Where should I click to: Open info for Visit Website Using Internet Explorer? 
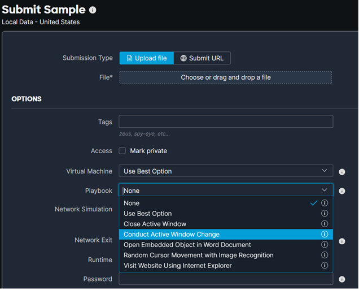pos(325,266)
